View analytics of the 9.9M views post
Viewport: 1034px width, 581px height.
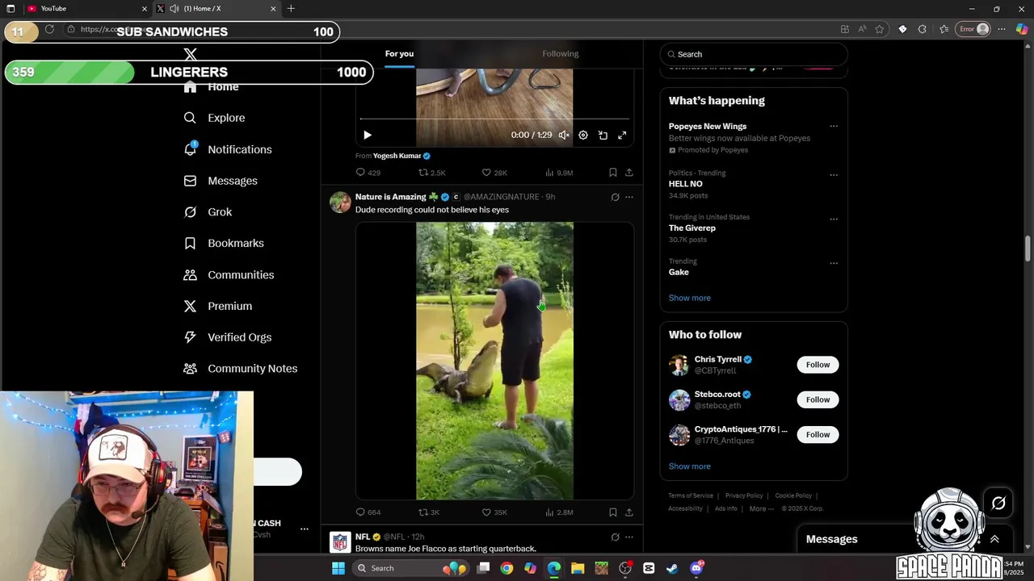(x=559, y=173)
